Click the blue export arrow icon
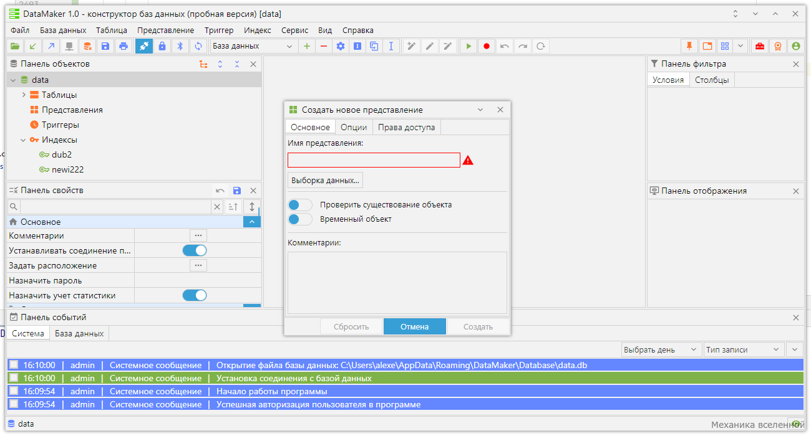The image size is (811, 436). pos(51,46)
